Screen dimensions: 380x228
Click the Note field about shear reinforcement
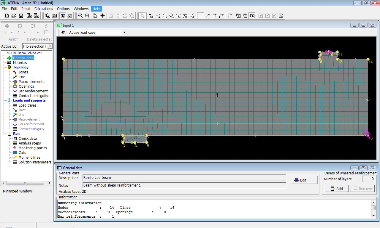pos(184,185)
